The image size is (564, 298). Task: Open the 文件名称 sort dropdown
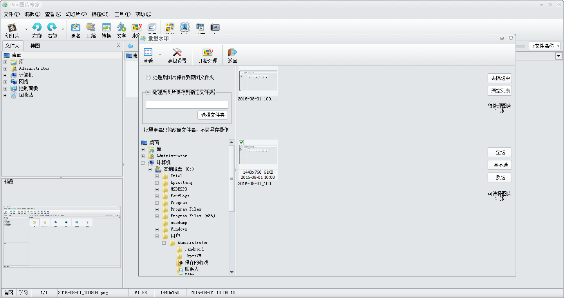pos(544,46)
